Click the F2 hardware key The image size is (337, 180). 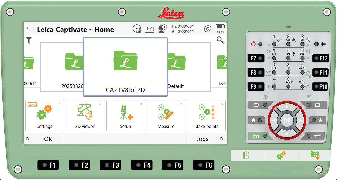coord(79,165)
